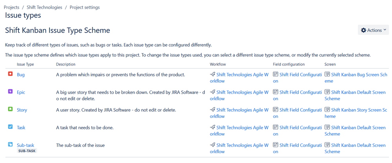392x163 pixels.
Task: Click 'A task that needs to be done.'
Action: 85,128
